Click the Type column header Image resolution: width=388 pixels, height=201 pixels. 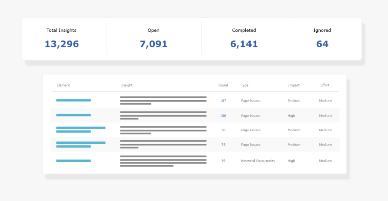[x=244, y=85]
